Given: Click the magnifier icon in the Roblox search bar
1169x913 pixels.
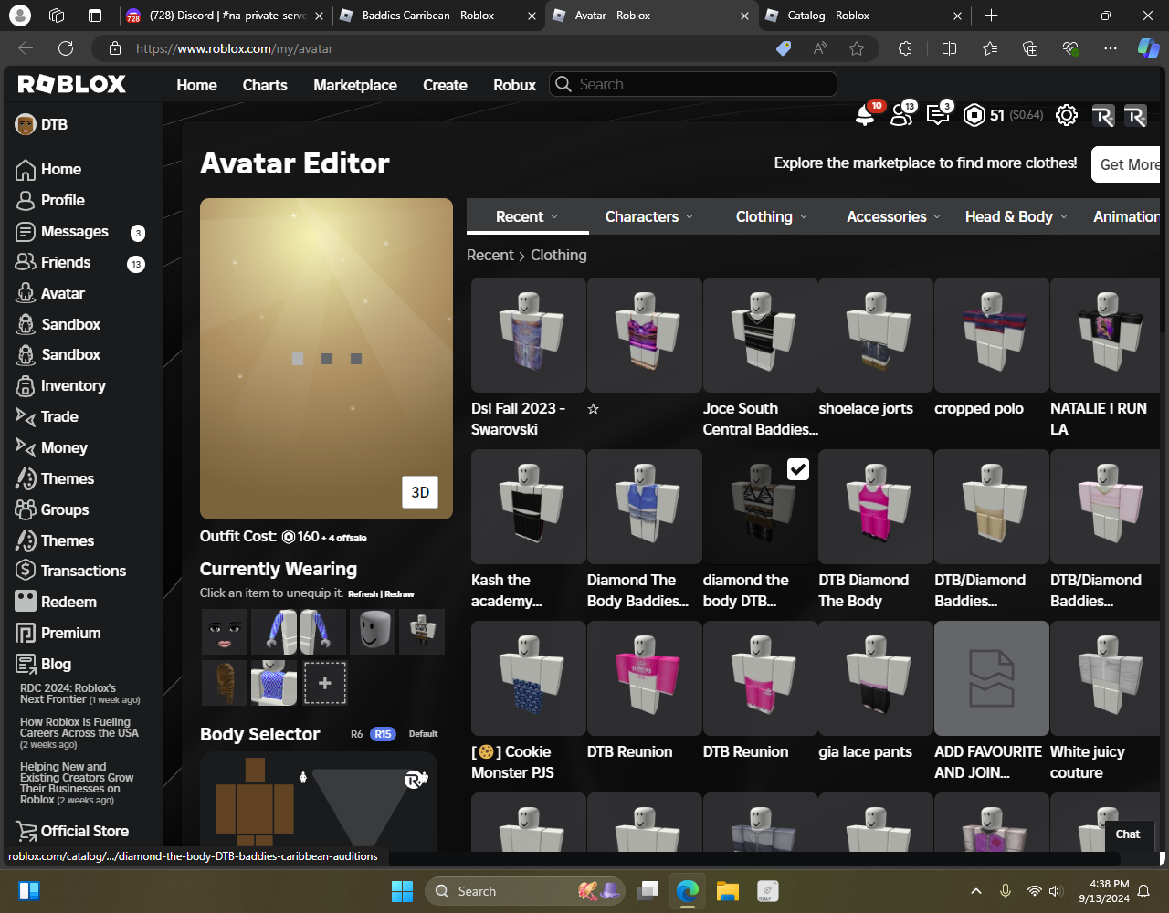Looking at the screenshot, I should point(563,84).
